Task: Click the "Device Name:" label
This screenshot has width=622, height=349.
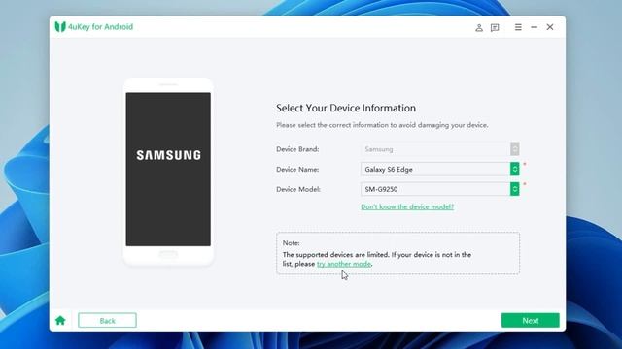Action: tap(297, 169)
